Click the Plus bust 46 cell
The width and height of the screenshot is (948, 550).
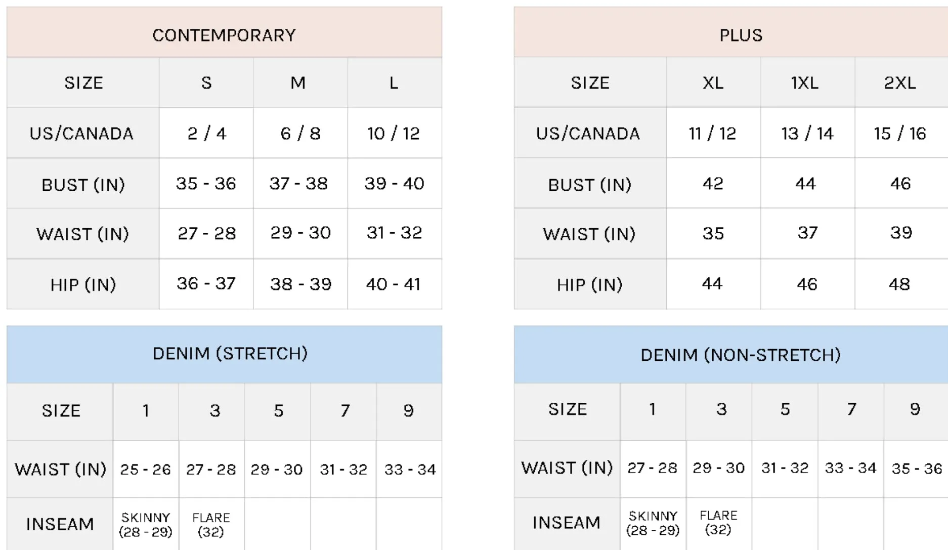[901, 183]
